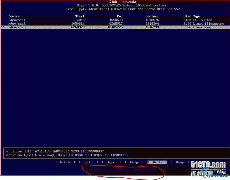Select the Delete menu option
The height and width of the screenshot is (180, 230).
click(x=66, y=162)
